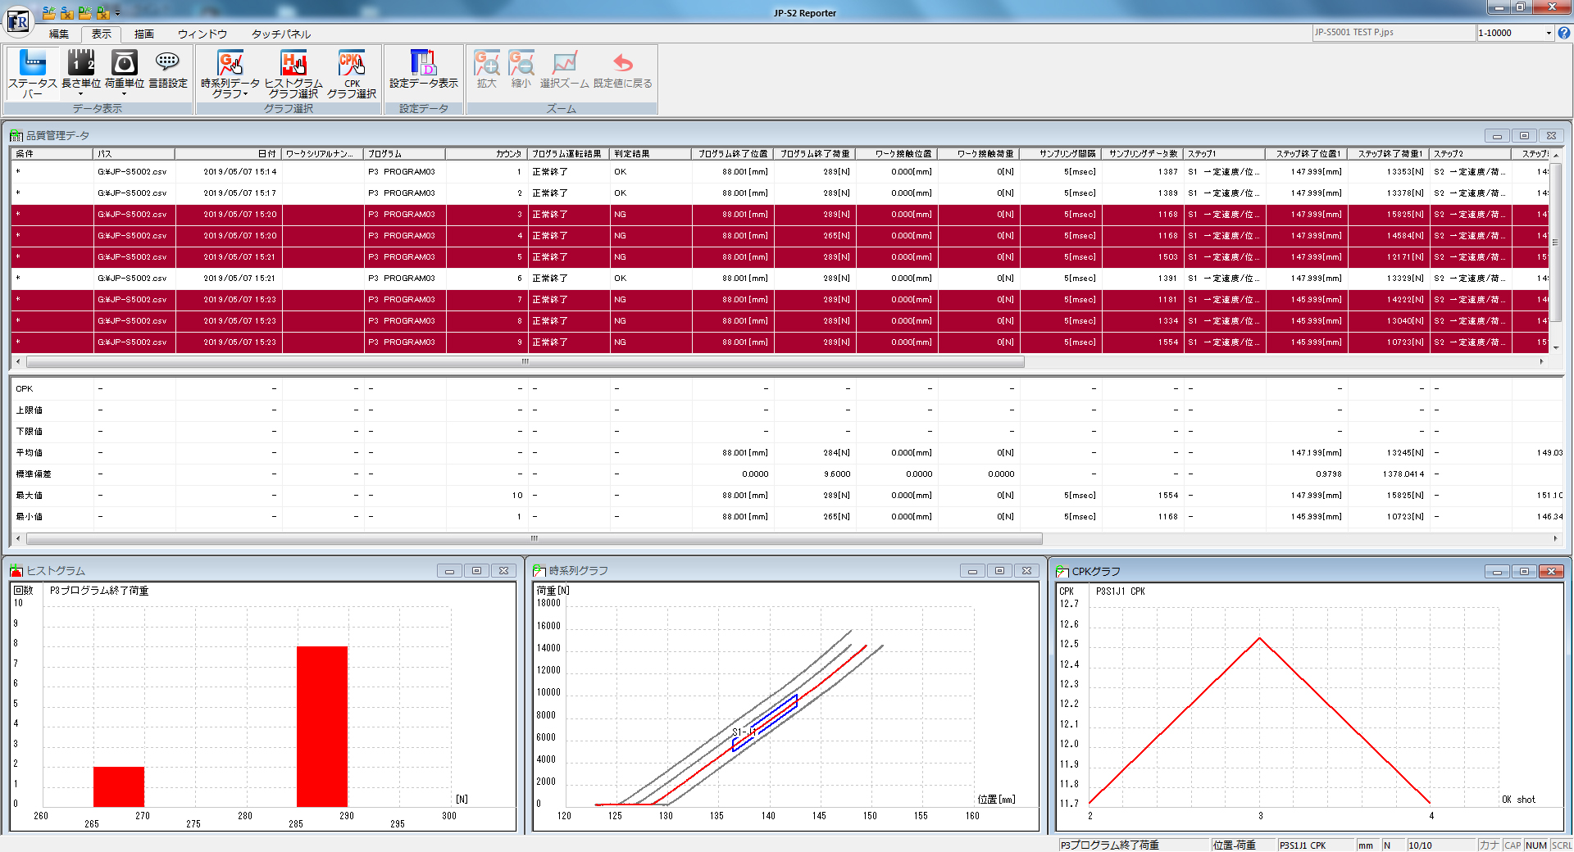1574x852 pixels.
Task: Open the 編集 ribbon tab
Action: [59, 34]
